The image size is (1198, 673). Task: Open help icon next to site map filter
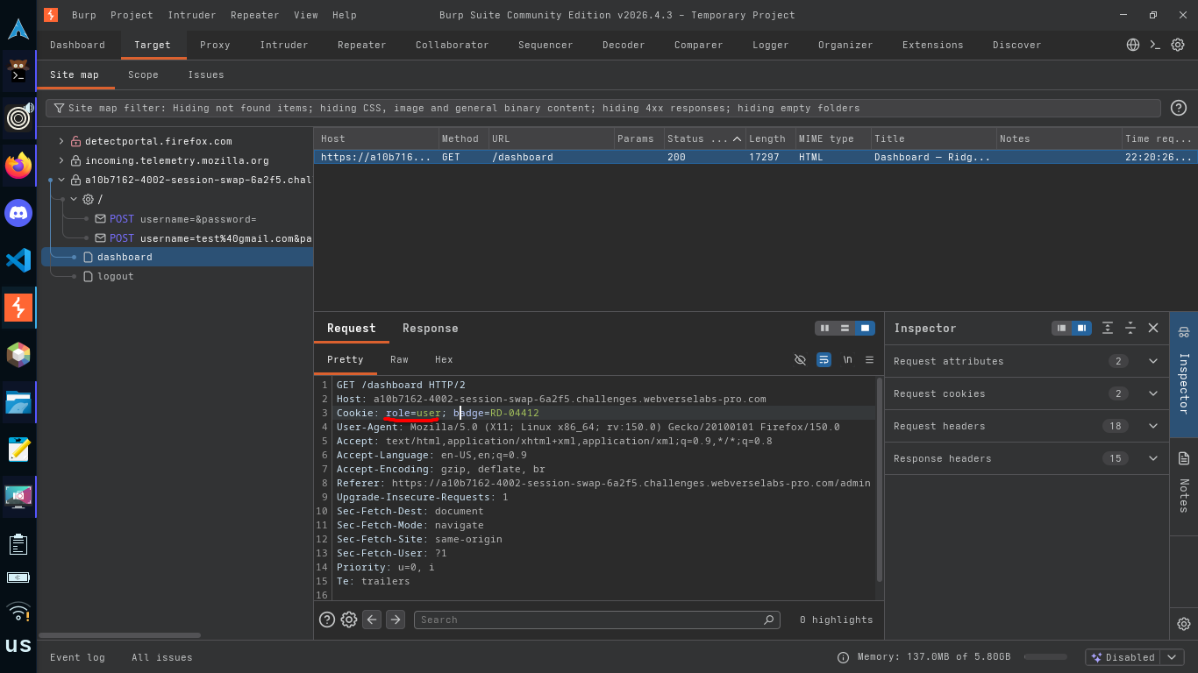click(1179, 108)
